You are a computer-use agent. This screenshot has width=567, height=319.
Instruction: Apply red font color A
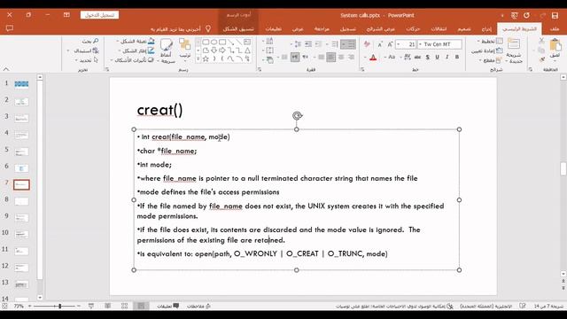[x=373, y=57]
